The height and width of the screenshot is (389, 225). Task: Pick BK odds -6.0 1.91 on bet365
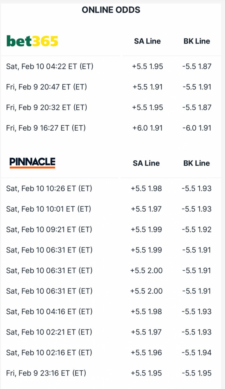point(197,128)
